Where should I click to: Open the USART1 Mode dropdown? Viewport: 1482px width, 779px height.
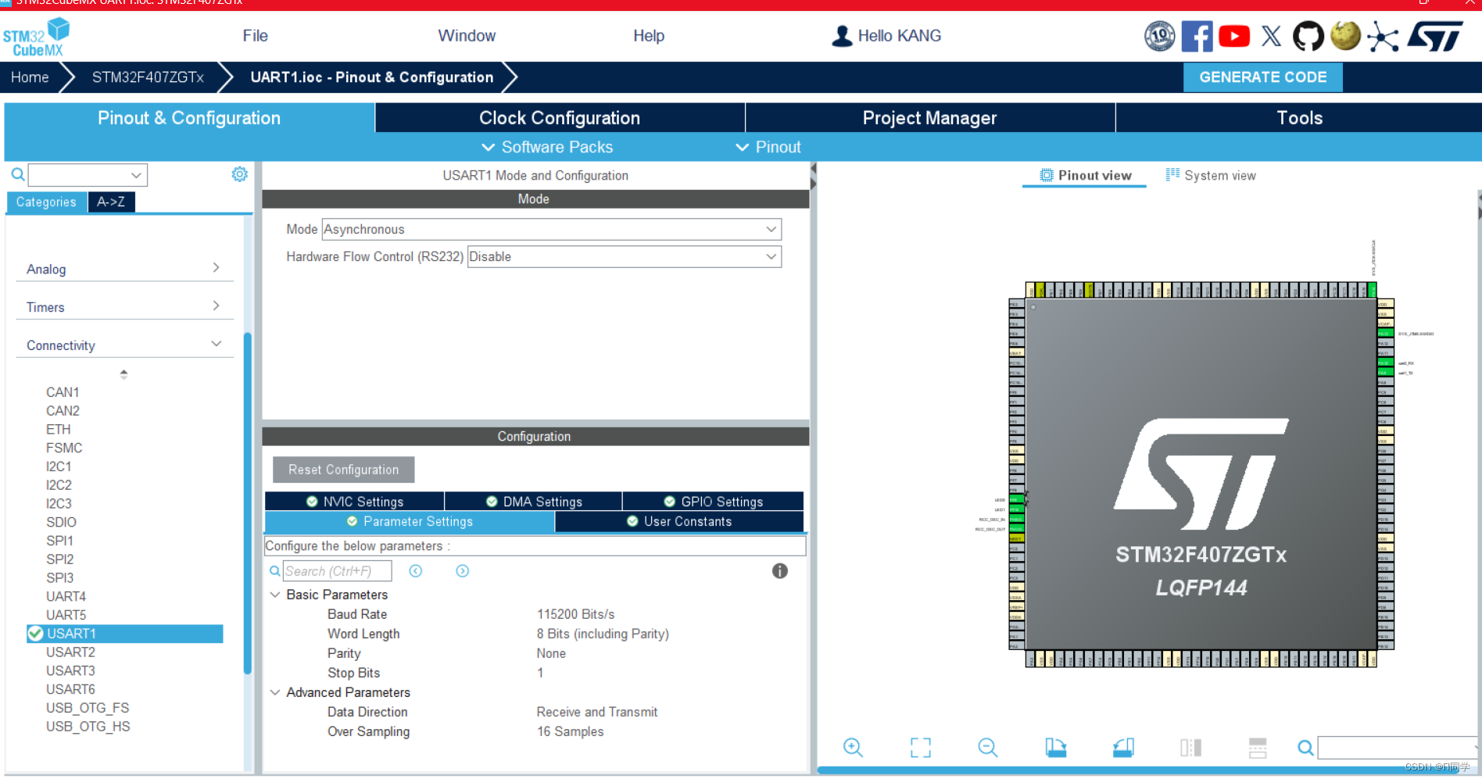click(x=552, y=229)
